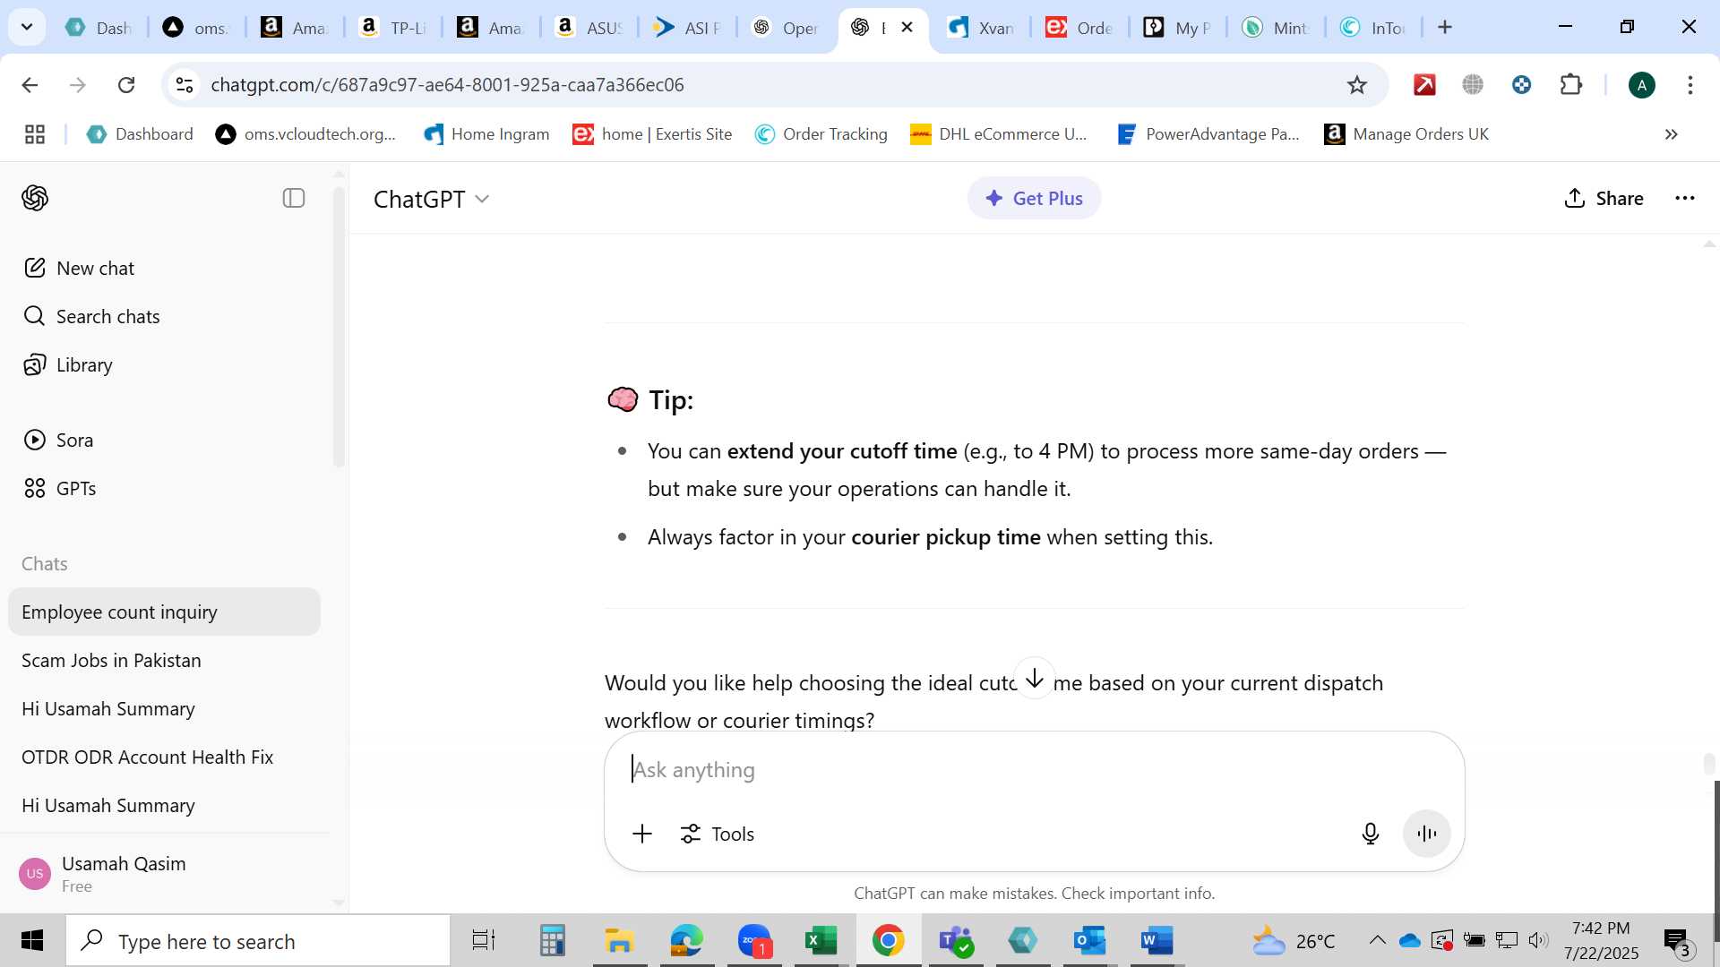
Task: Open the conversation options three-dot menu
Action: click(x=1685, y=198)
